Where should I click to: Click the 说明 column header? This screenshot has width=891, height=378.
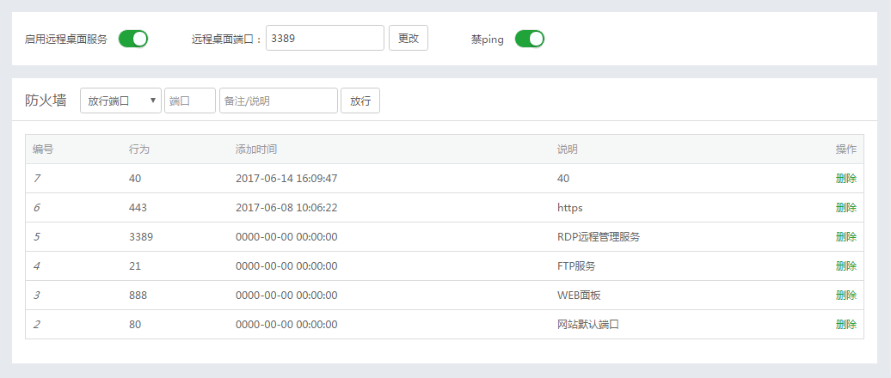click(568, 149)
